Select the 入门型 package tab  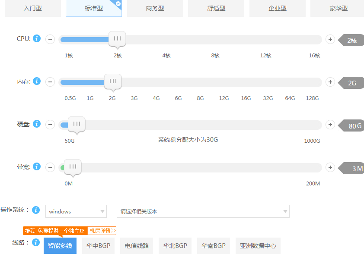click(x=33, y=8)
